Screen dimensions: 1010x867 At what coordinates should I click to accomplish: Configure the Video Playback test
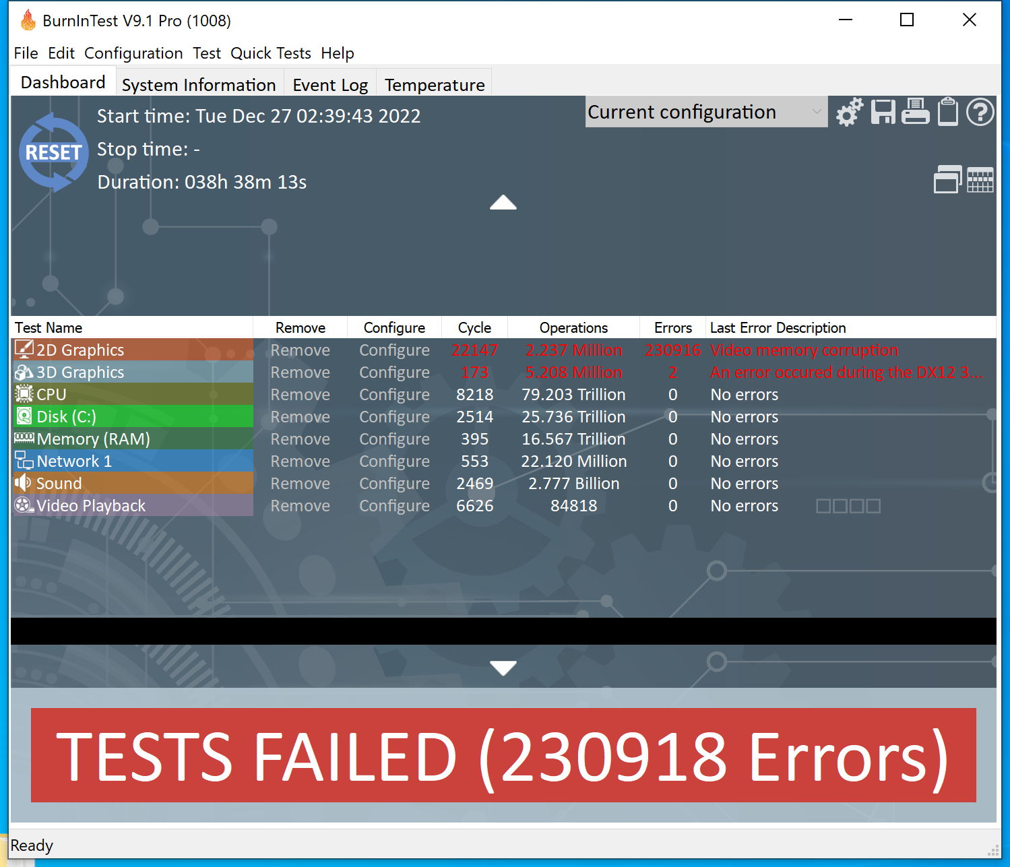394,506
